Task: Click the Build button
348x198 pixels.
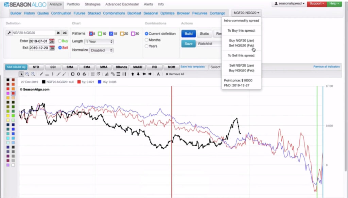Action: coord(188,34)
